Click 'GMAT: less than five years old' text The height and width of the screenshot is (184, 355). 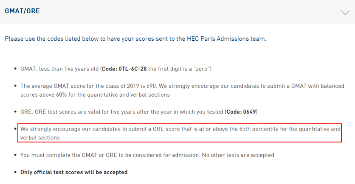tap(59, 69)
